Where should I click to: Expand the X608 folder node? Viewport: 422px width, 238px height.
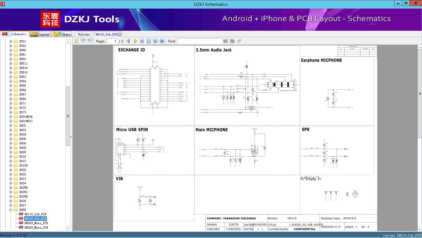[x=11, y=148]
